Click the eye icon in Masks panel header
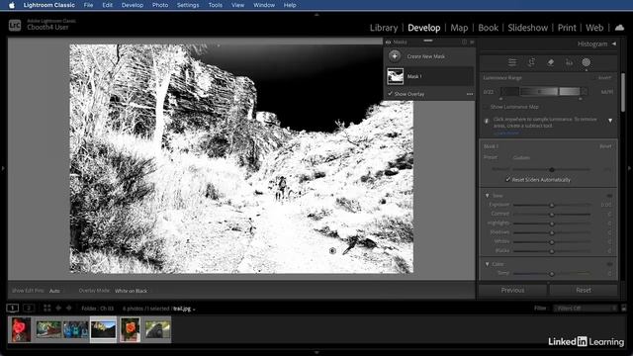 click(389, 42)
